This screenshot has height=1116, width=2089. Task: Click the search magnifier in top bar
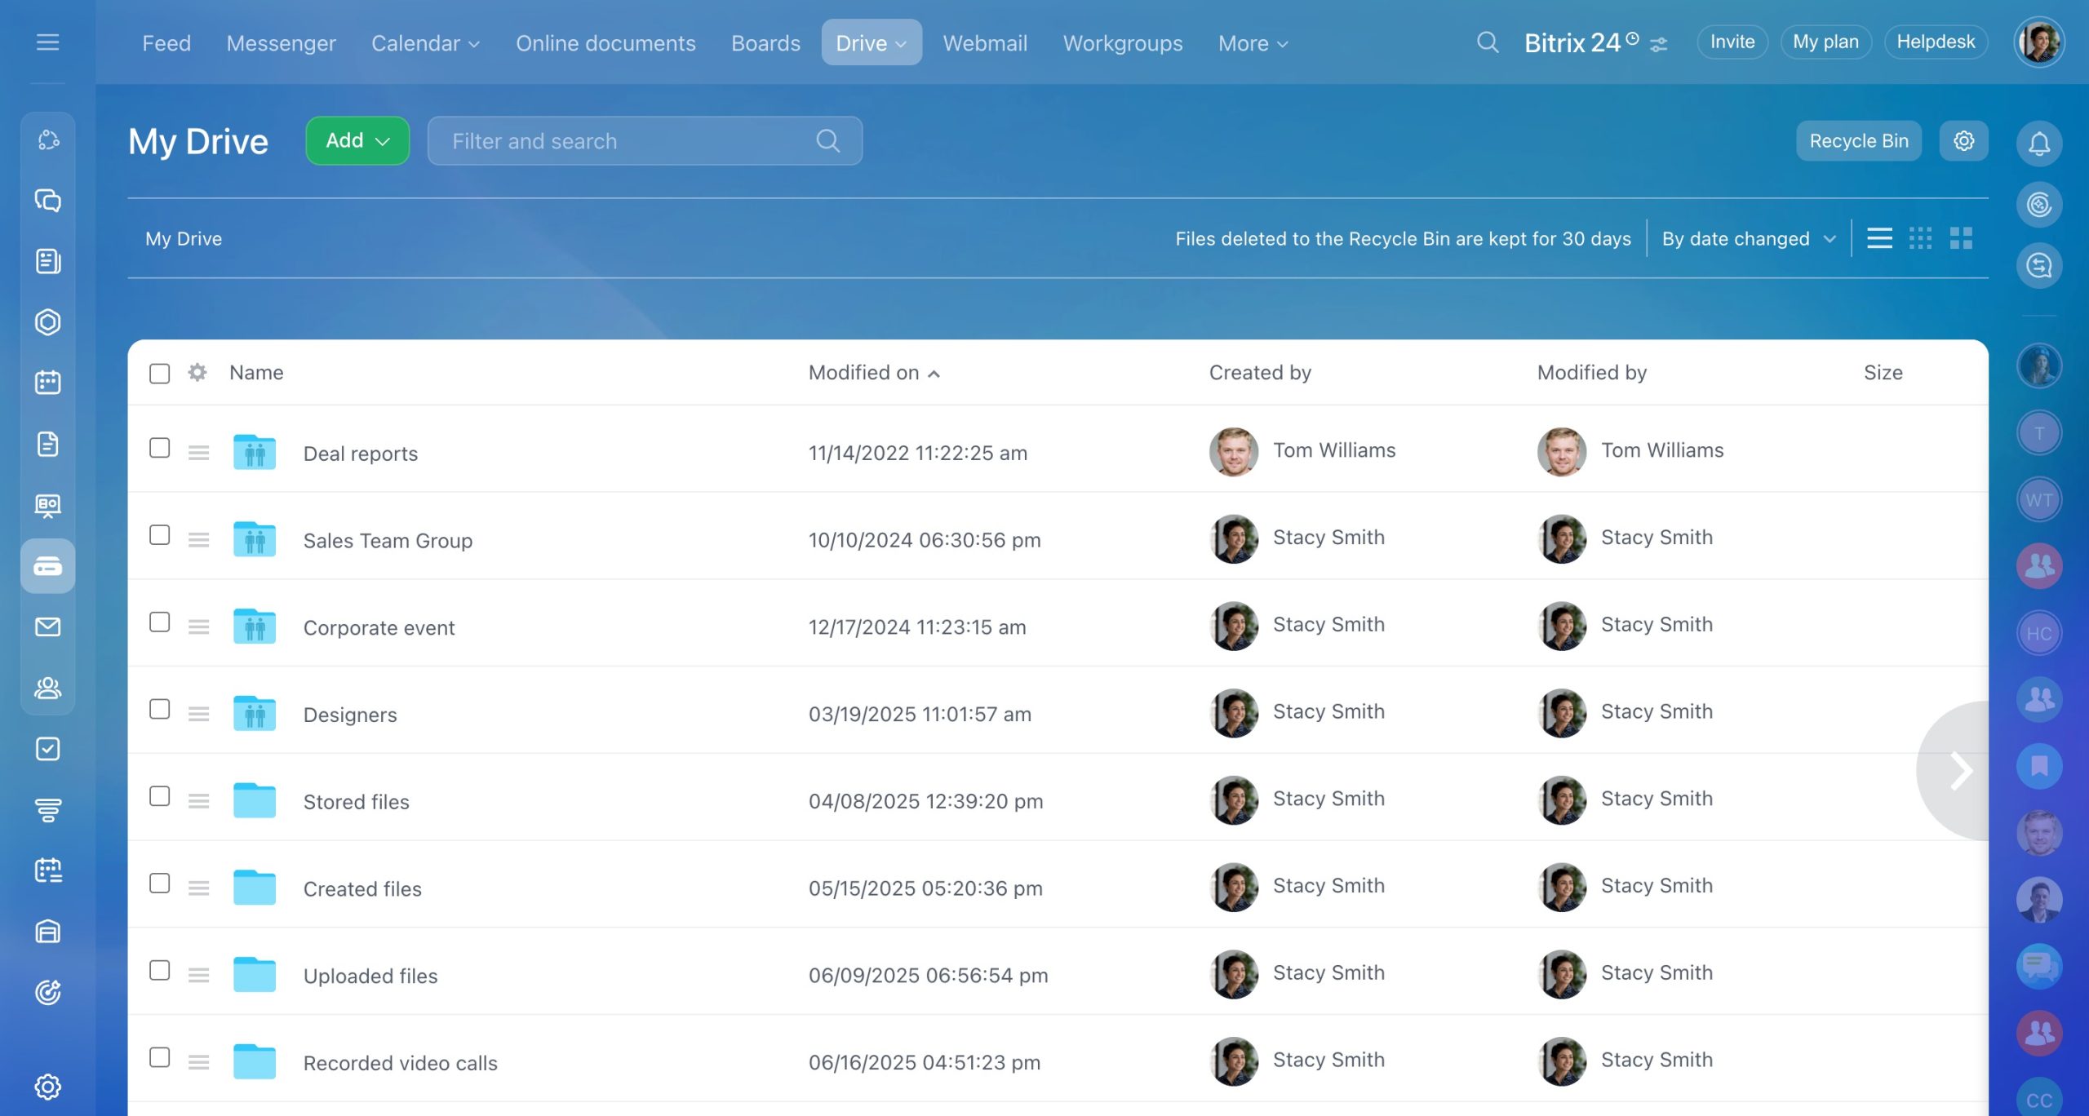1488,42
